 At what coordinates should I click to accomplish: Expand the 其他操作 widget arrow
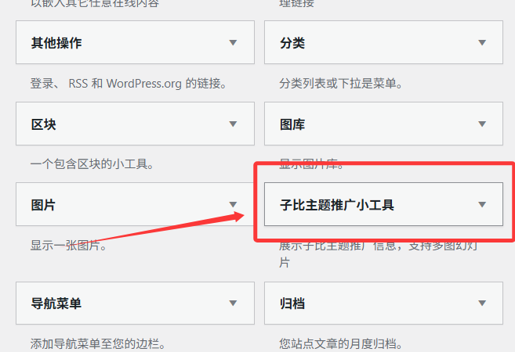pos(233,43)
